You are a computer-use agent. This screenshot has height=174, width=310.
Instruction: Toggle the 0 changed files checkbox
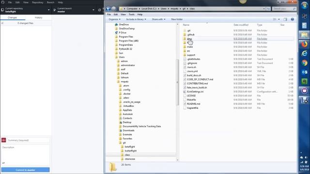coord(2,23)
